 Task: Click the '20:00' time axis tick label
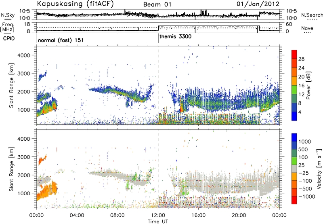tap(239, 216)
